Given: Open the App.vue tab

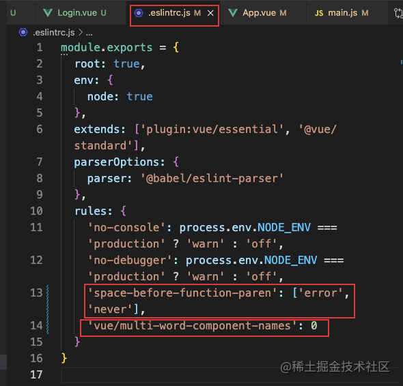Looking at the screenshot, I should 264,13.
